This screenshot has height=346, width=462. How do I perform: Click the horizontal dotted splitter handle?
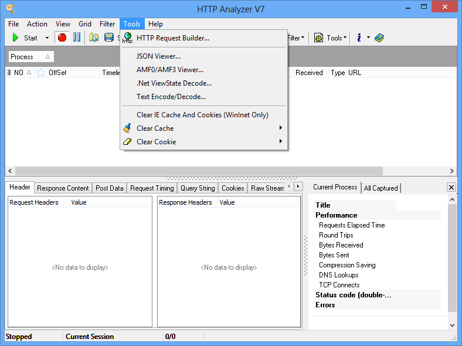(232, 178)
